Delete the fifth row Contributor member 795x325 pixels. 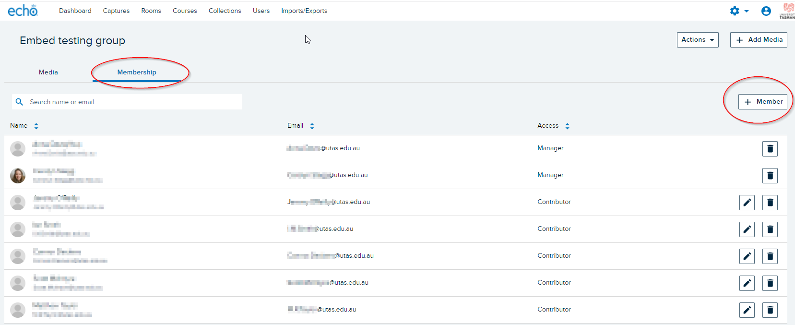pyautogui.click(x=770, y=256)
